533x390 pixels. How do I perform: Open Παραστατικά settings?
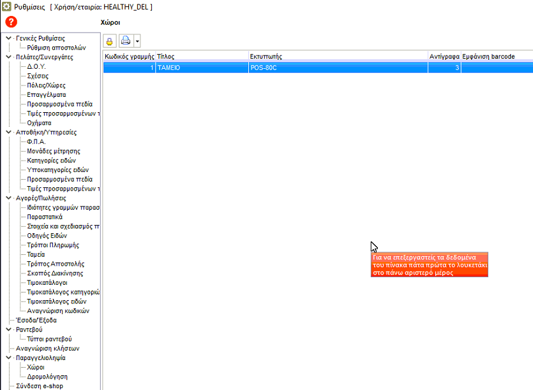click(x=45, y=217)
